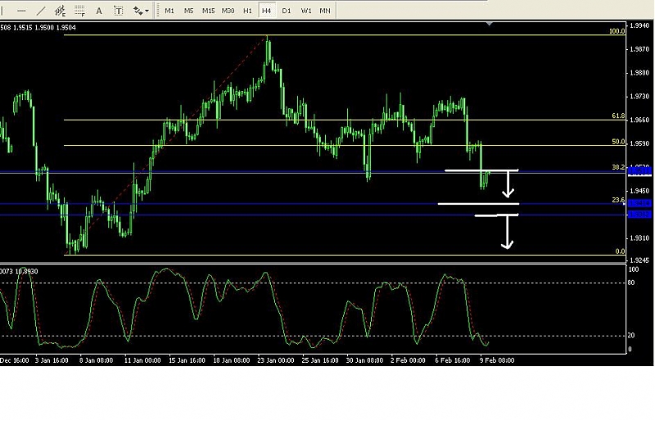Click the 3 Jan 16:00 time label

[52, 360]
